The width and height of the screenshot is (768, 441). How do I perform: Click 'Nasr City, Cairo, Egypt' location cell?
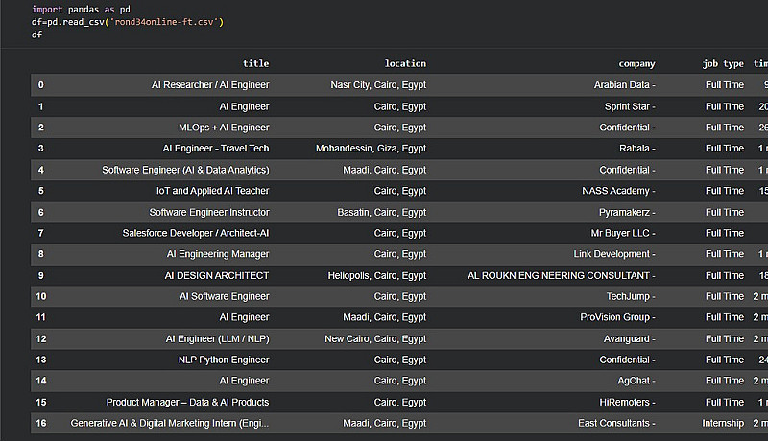coord(372,85)
